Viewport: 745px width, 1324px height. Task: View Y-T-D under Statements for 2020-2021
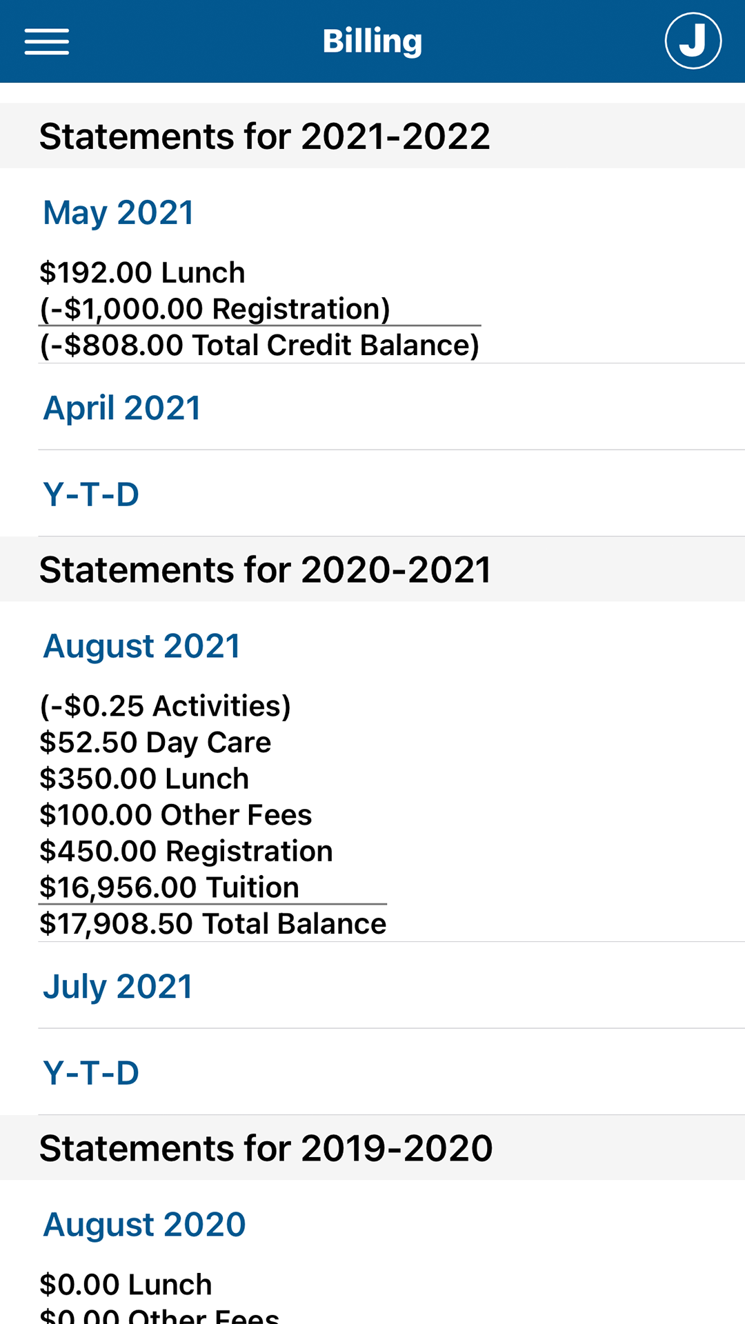click(91, 1073)
